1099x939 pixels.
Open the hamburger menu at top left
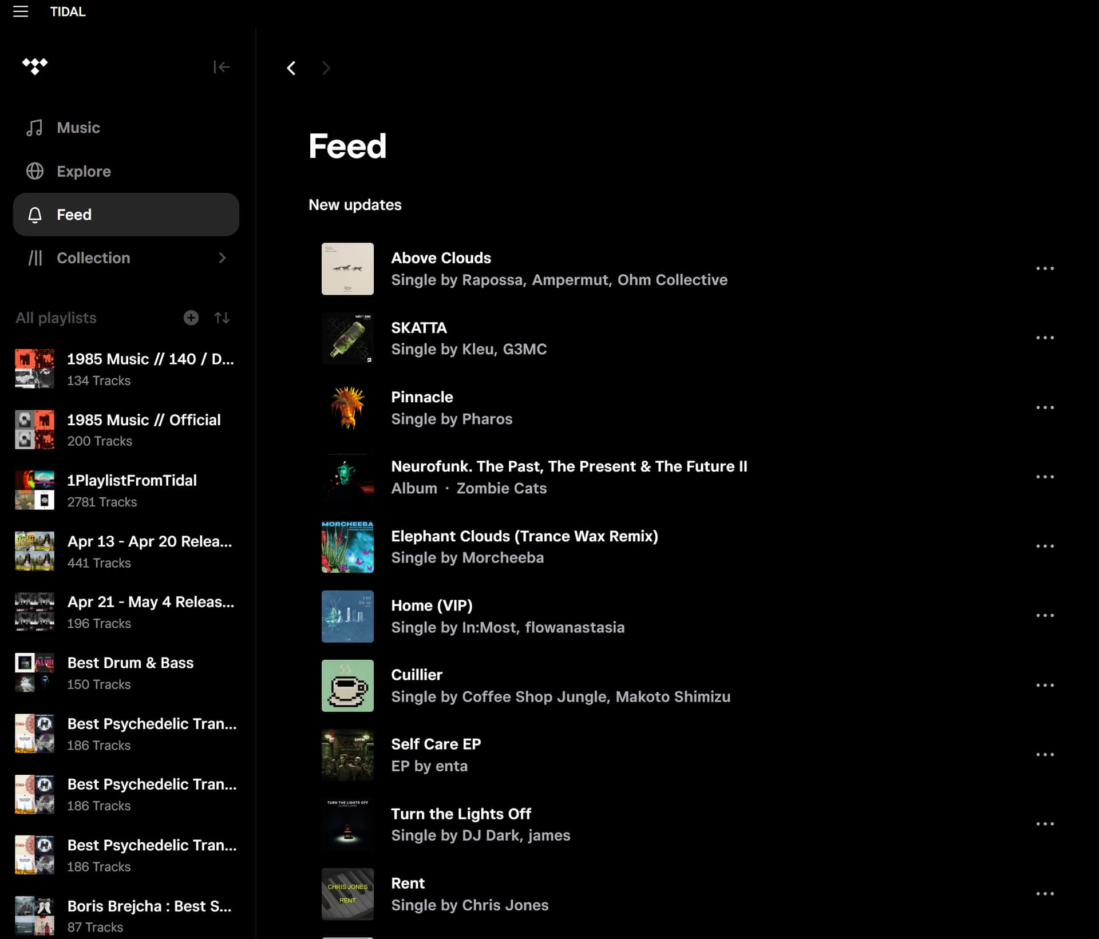[21, 11]
